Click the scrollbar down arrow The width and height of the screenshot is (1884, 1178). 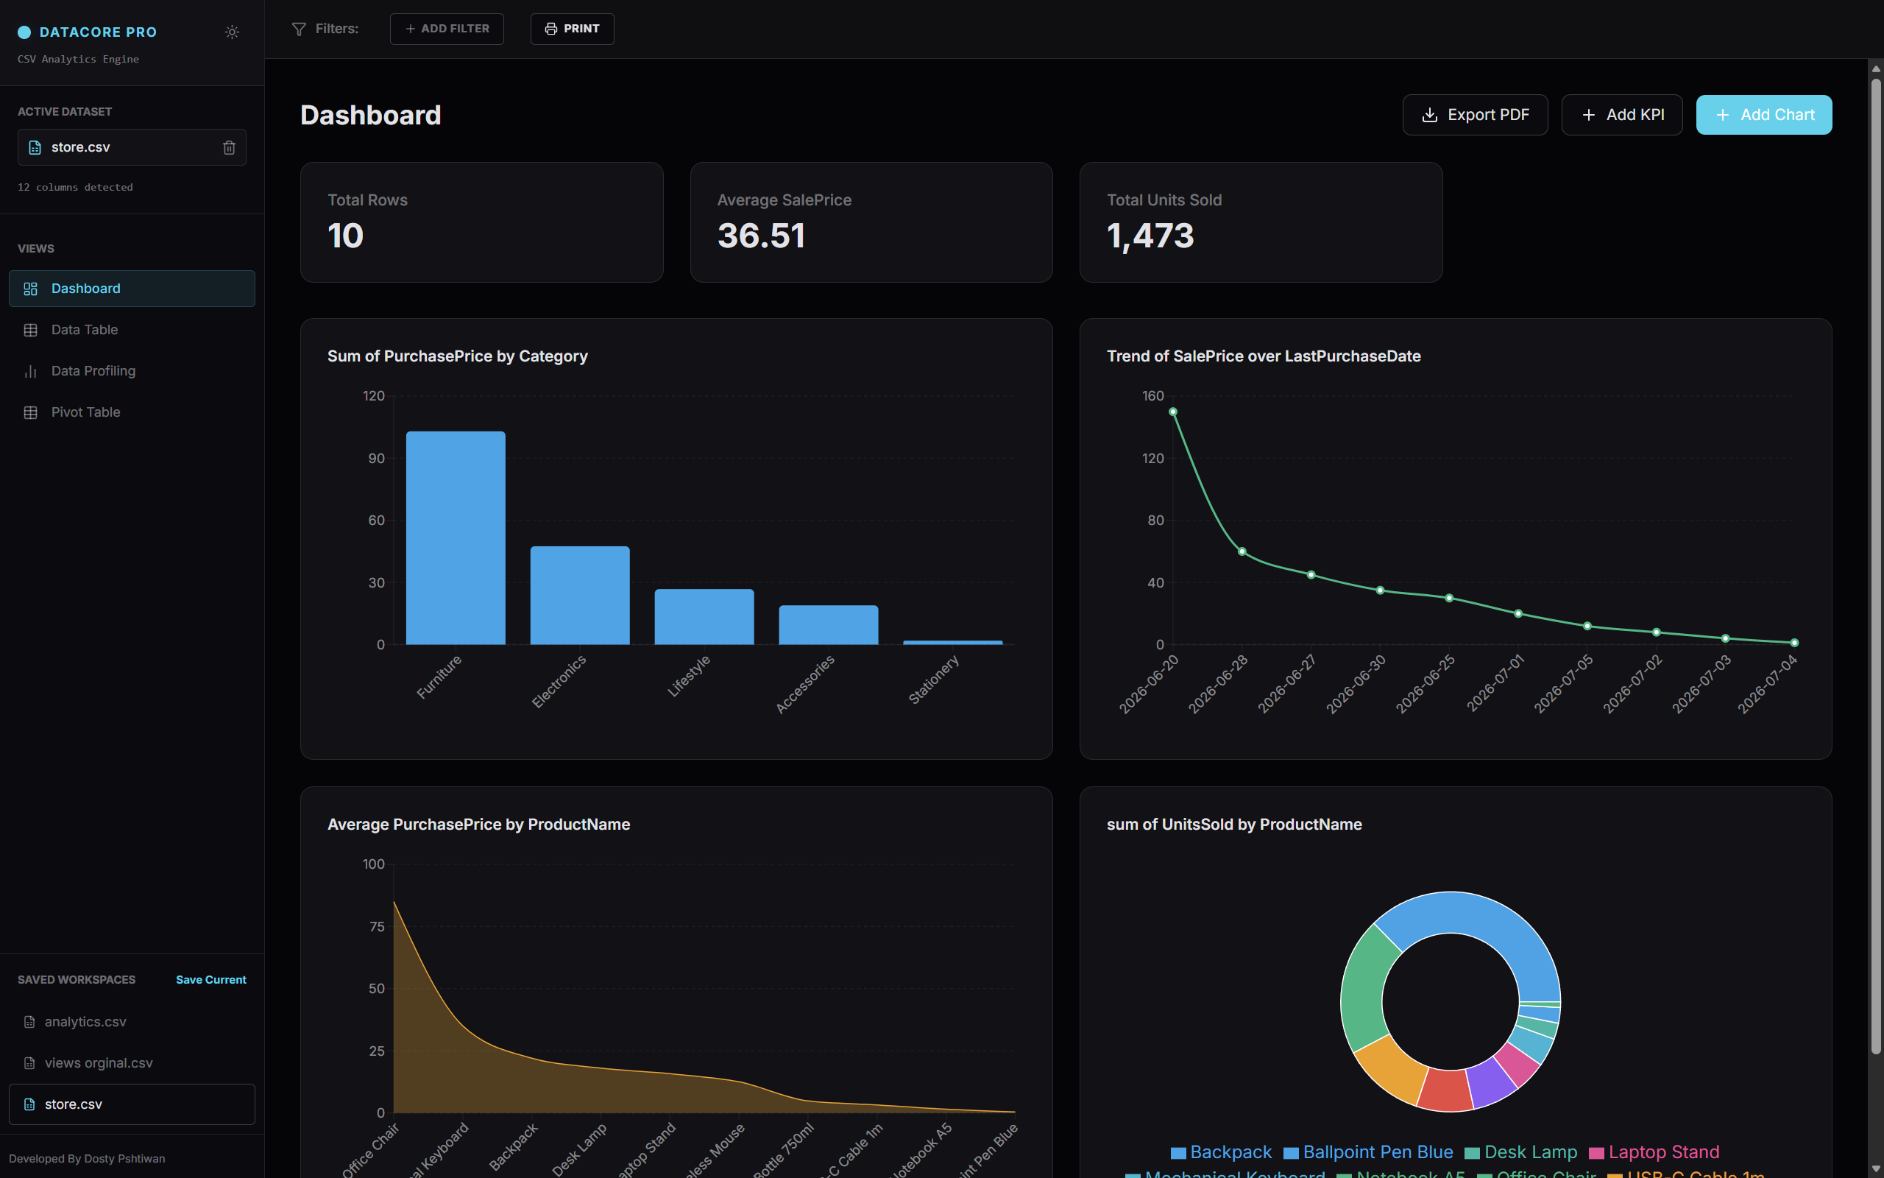coord(1875,1170)
